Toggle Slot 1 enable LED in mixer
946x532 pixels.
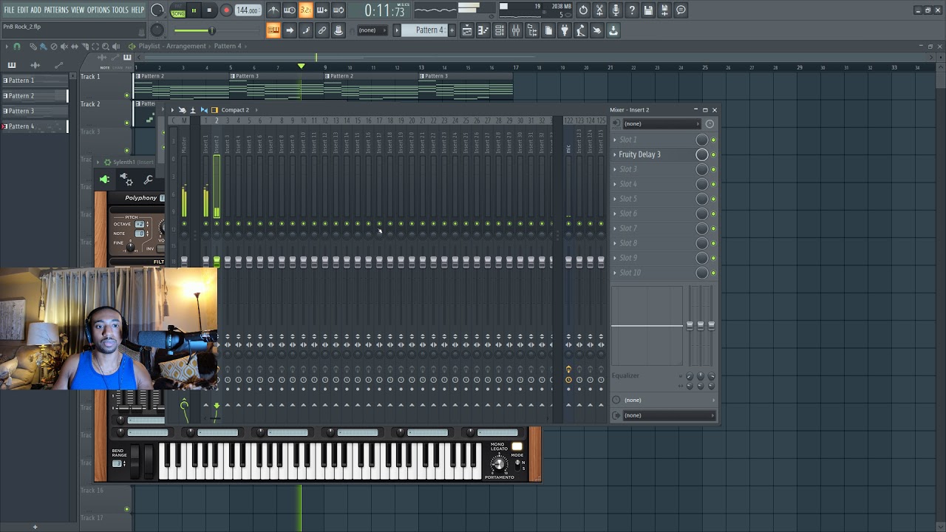pyautogui.click(x=713, y=140)
